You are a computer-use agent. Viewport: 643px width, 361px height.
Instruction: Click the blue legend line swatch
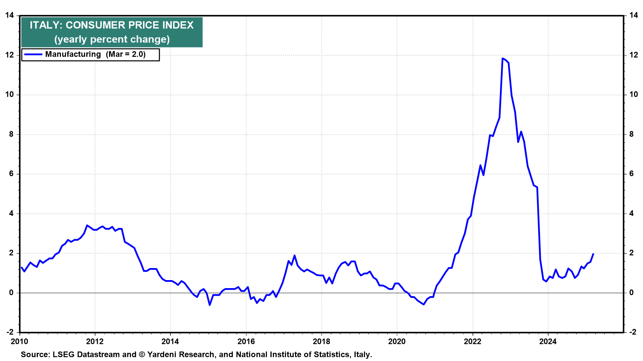pos(33,54)
